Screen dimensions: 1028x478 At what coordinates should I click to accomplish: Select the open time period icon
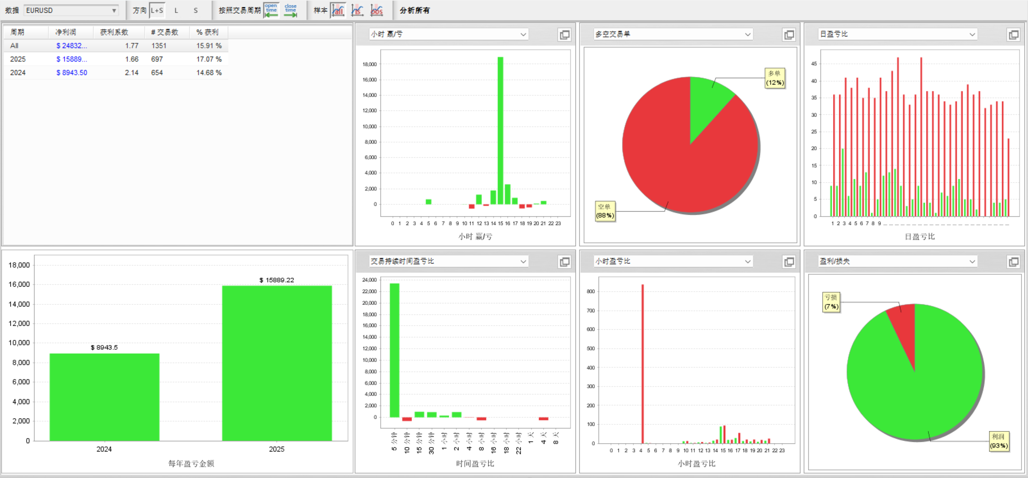point(271,10)
